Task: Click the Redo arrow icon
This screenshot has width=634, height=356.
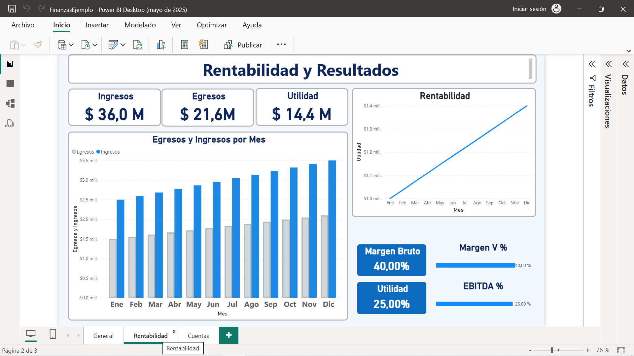Action: coord(41,9)
